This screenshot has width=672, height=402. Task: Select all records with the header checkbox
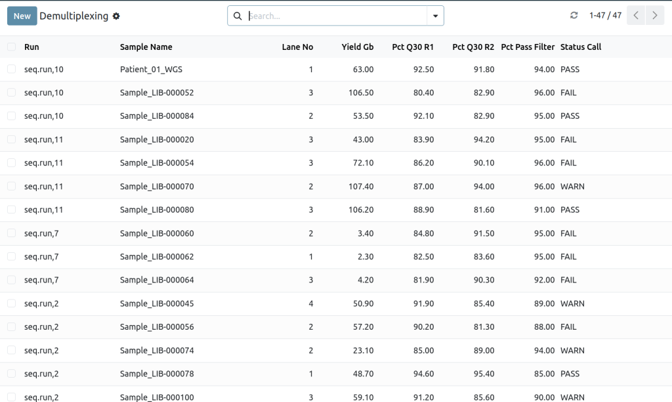click(x=10, y=47)
